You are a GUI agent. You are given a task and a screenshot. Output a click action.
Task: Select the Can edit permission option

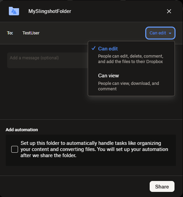(x=131, y=55)
